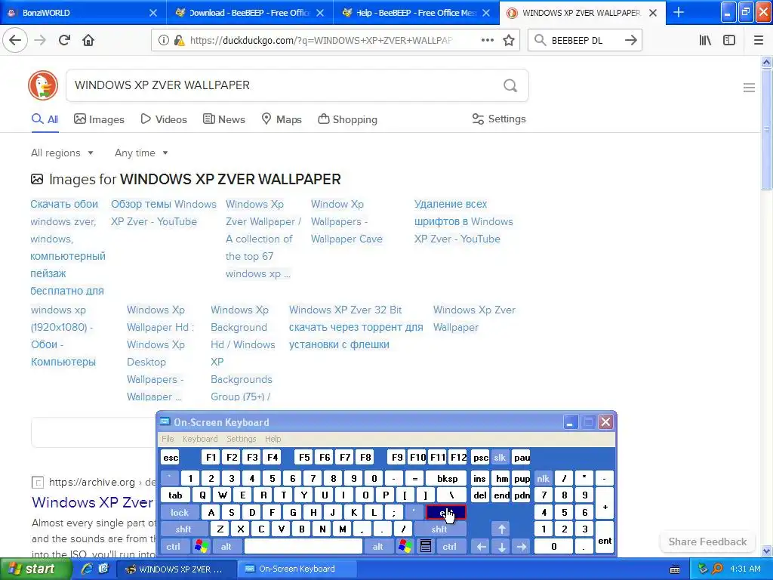Click the context menu key on keyboard

click(426, 547)
